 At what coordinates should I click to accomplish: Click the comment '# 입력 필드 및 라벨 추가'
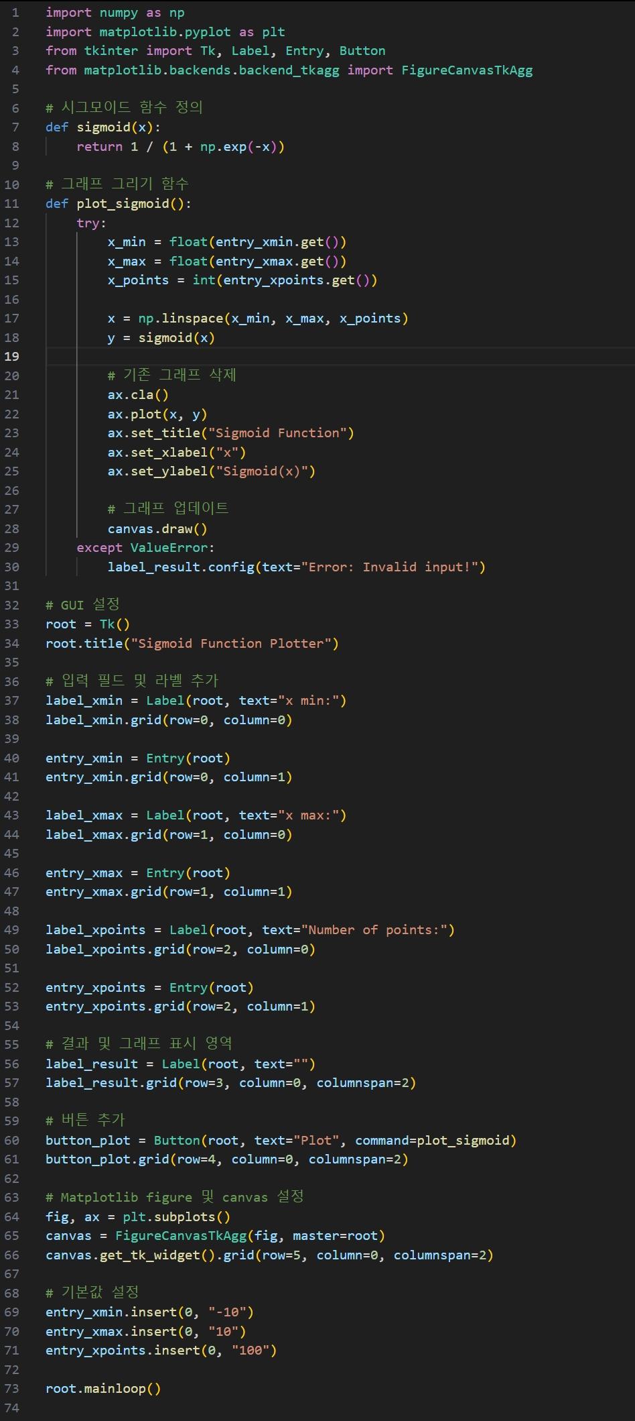point(132,681)
